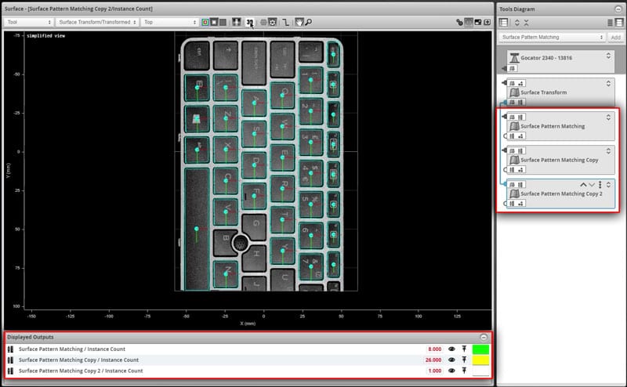Toggle visibility of Surface Pattern Matching Copy / Instance Count
This screenshot has height=387, width=627.
tap(452, 360)
